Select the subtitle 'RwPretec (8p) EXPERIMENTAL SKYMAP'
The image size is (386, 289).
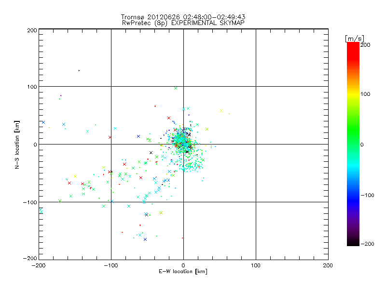pos(183,23)
